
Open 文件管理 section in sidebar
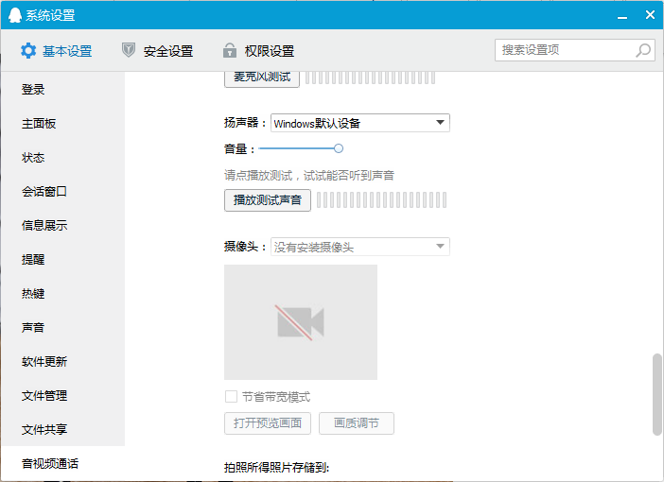(x=44, y=396)
